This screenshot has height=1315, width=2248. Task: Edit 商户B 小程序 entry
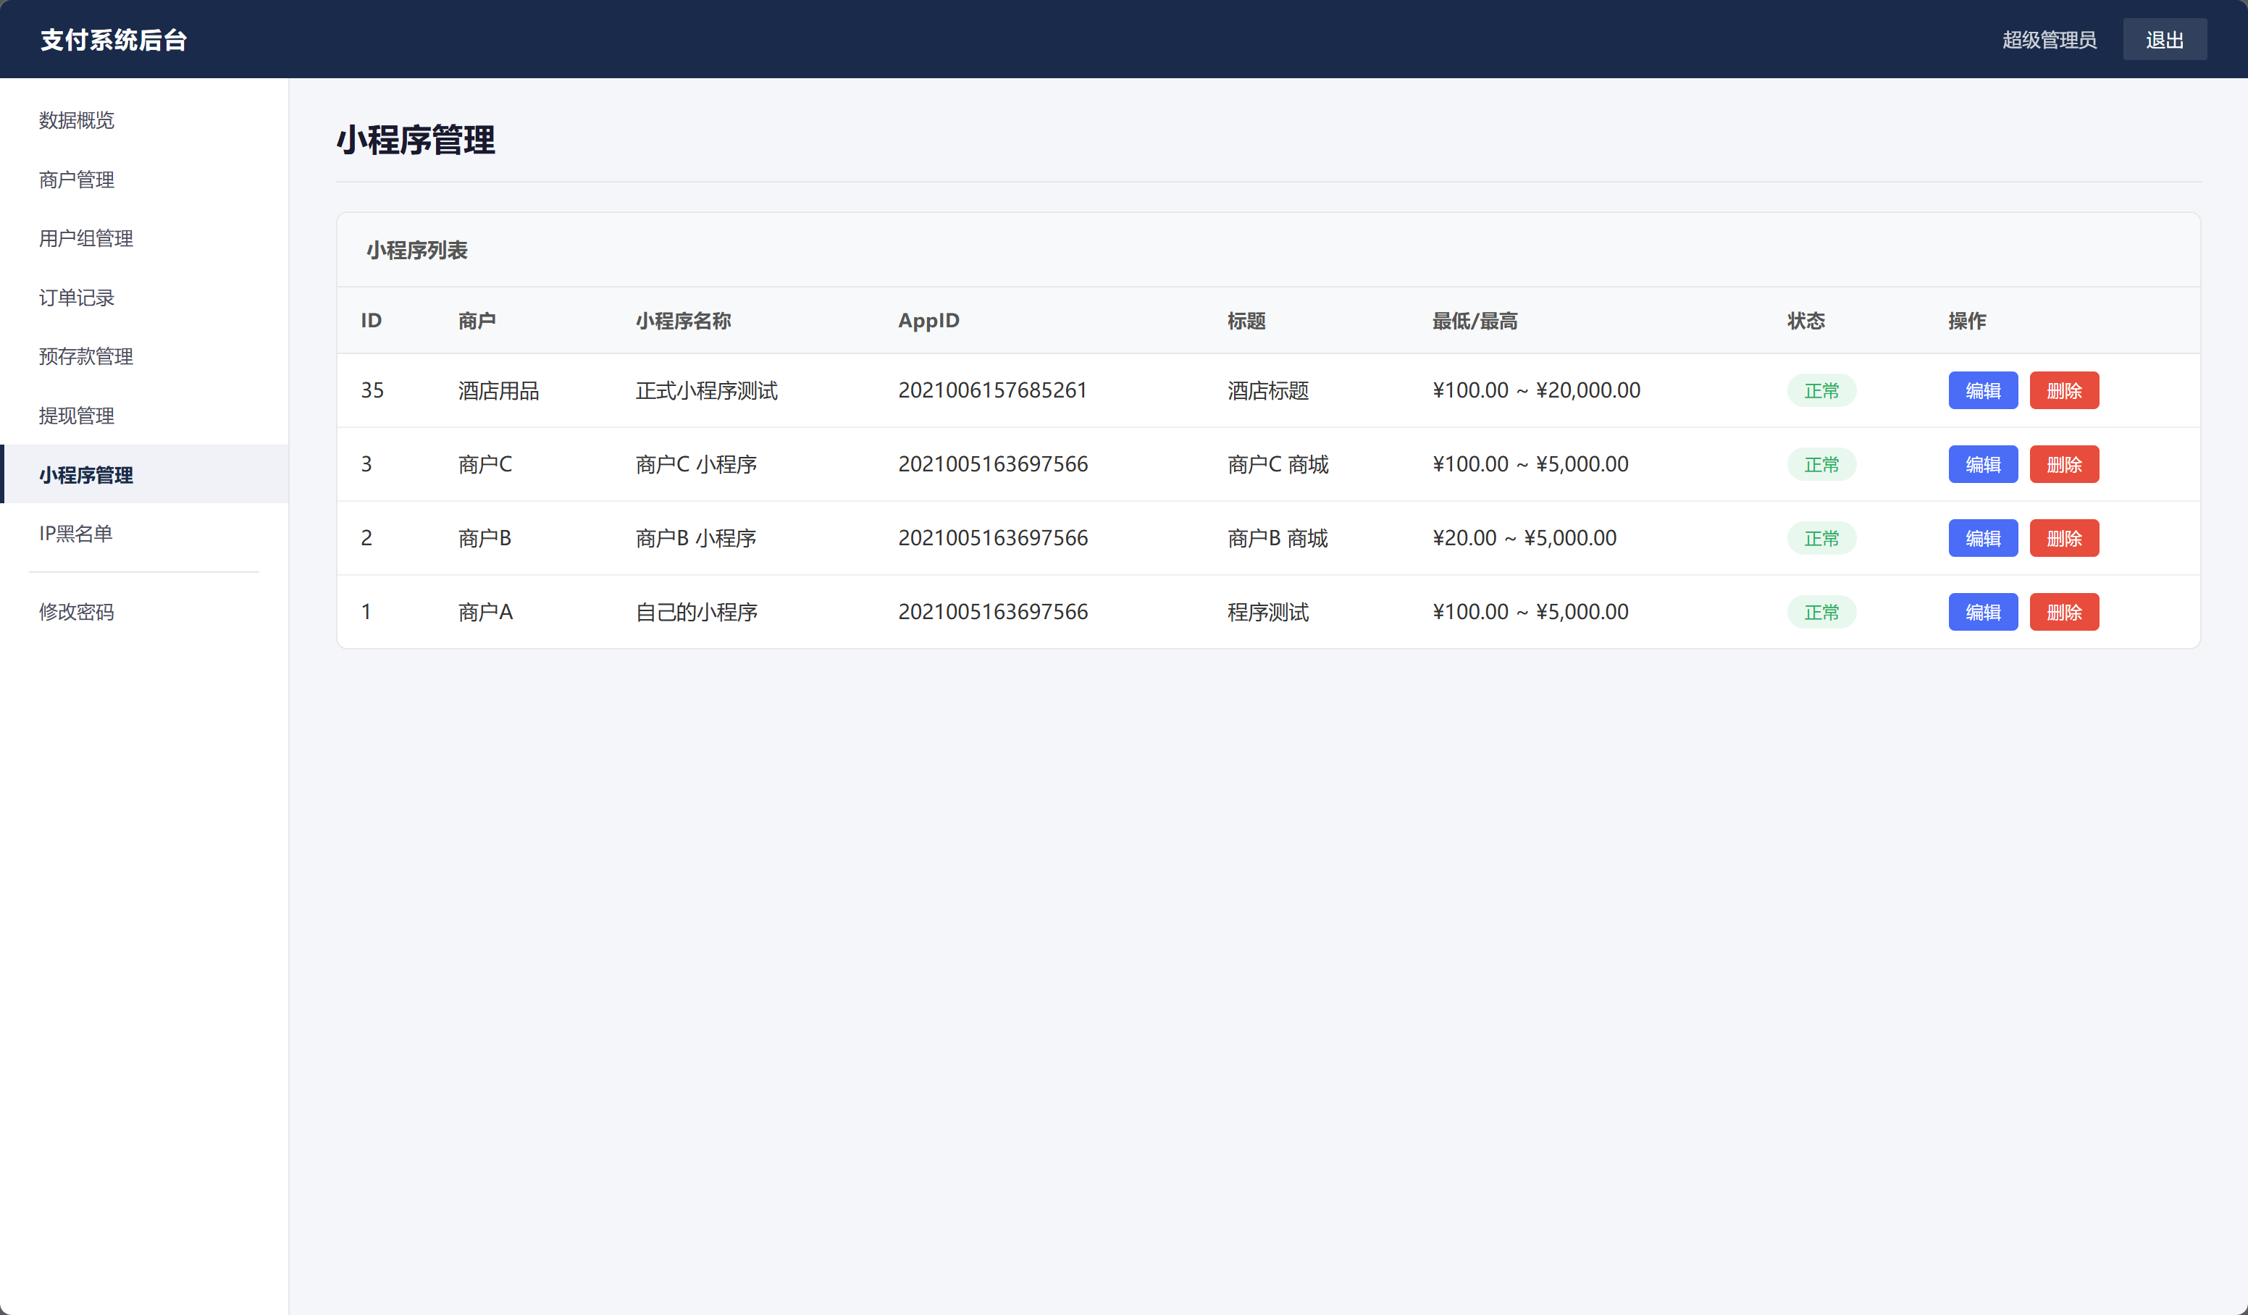click(x=1982, y=538)
